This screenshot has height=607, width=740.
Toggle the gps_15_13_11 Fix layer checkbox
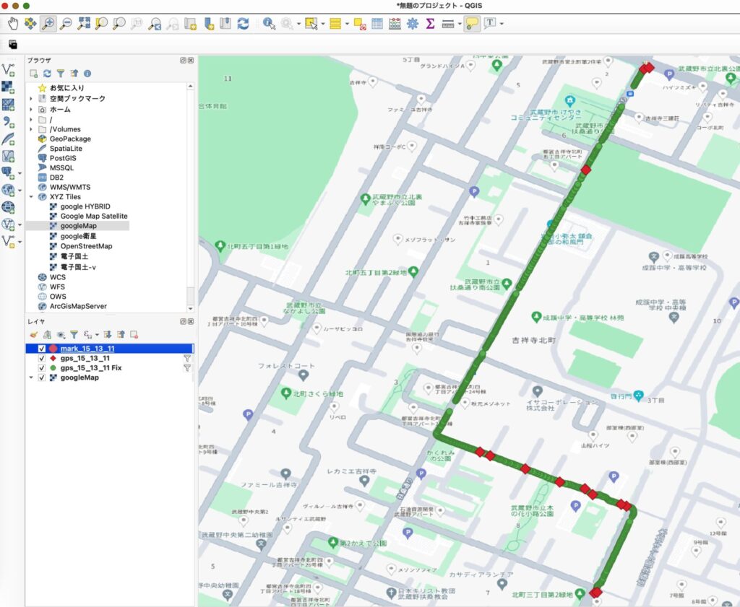click(x=41, y=367)
